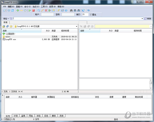Click the blue tag icon at toolbar end
The image size is (154, 122).
88,10
